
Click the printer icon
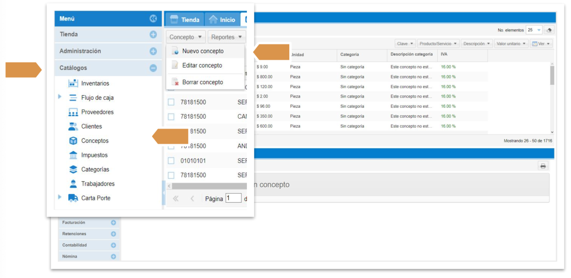pyautogui.click(x=543, y=166)
